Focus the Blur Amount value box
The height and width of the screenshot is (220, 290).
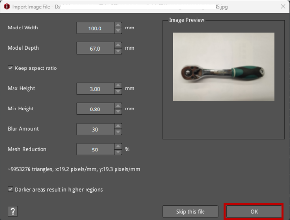coord(95,129)
